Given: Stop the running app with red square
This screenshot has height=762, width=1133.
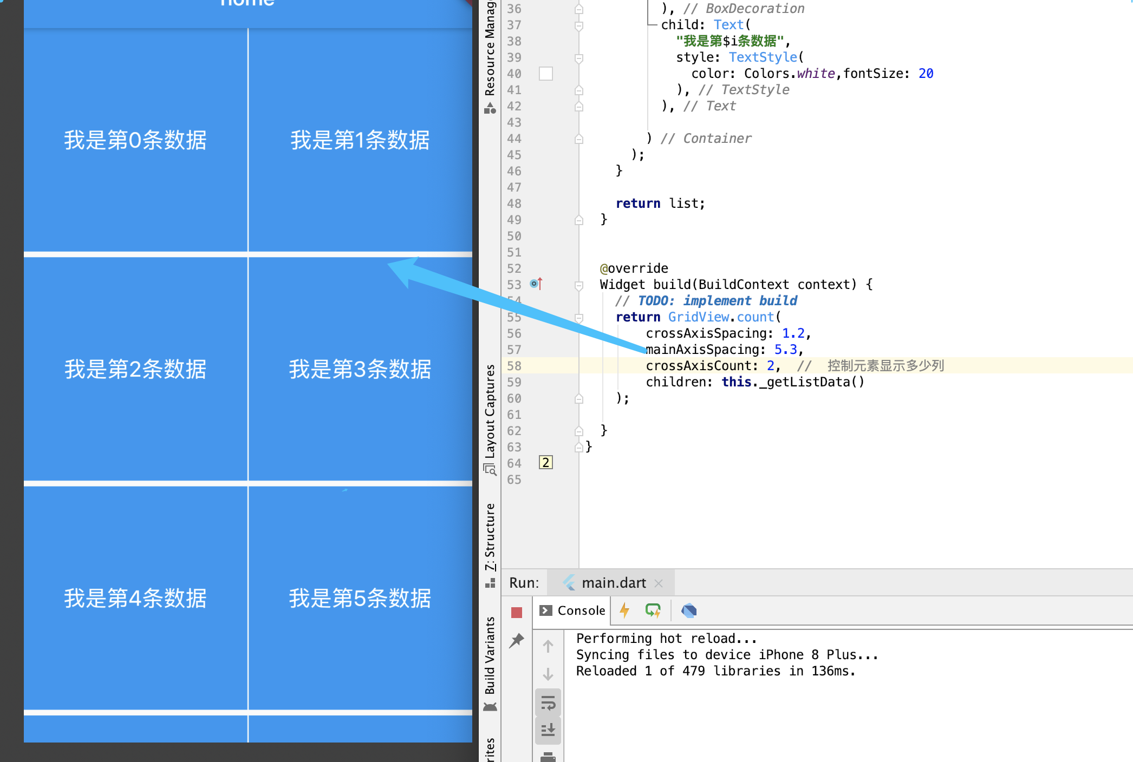Looking at the screenshot, I should pos(516,612).
